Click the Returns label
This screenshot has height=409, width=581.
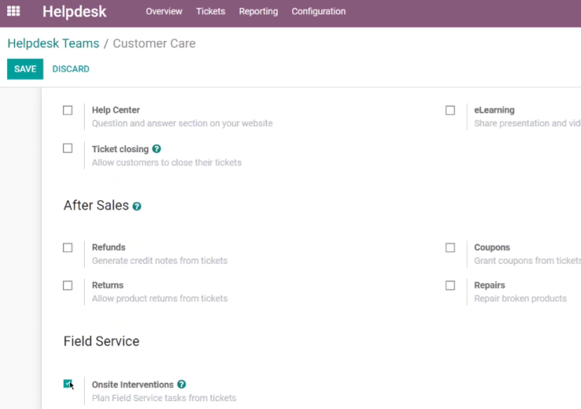108,285
